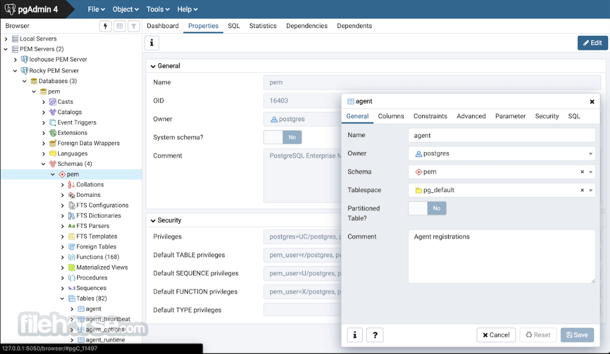Image resolution: width=610 pixels, height=354 pixels.
Task: Toggle the System schema? switch
Action: tap(282, 137)
